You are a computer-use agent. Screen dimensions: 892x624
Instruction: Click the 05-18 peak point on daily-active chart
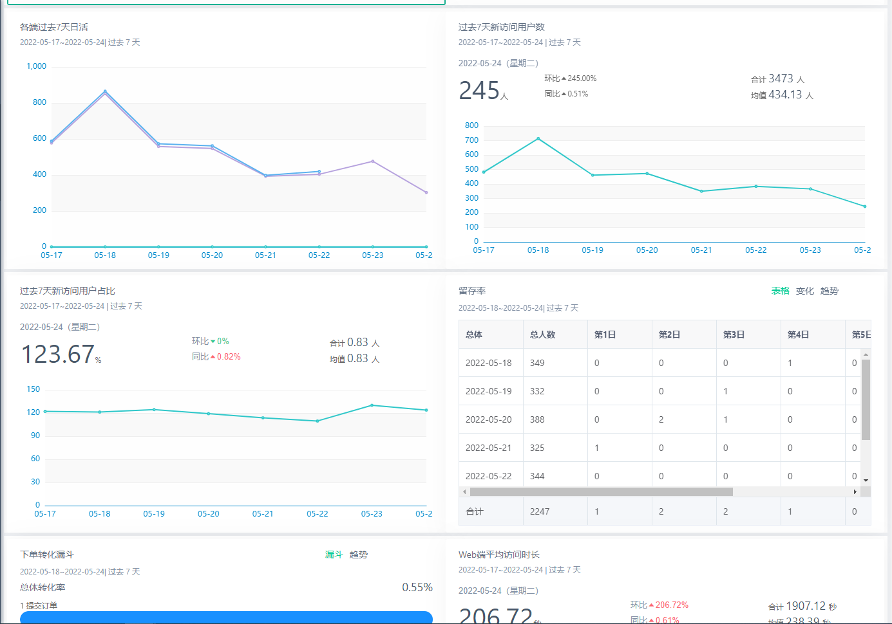[105, 92]
